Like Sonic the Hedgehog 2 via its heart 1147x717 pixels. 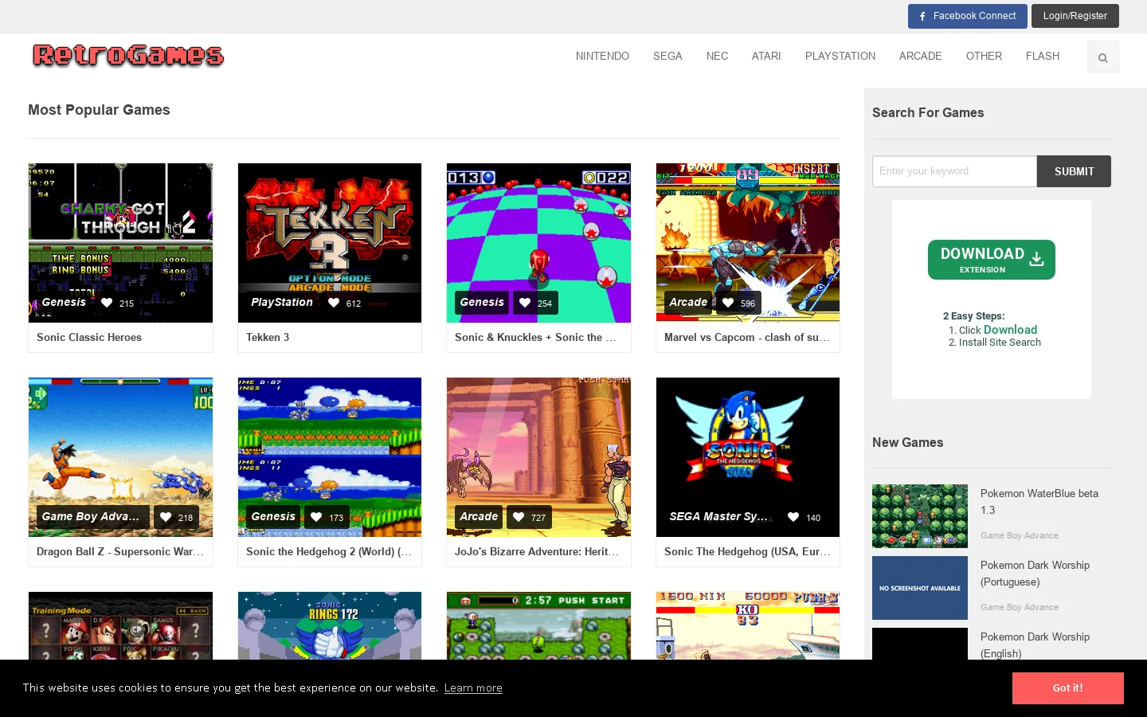pyautogui.click(x=316, y=517)
